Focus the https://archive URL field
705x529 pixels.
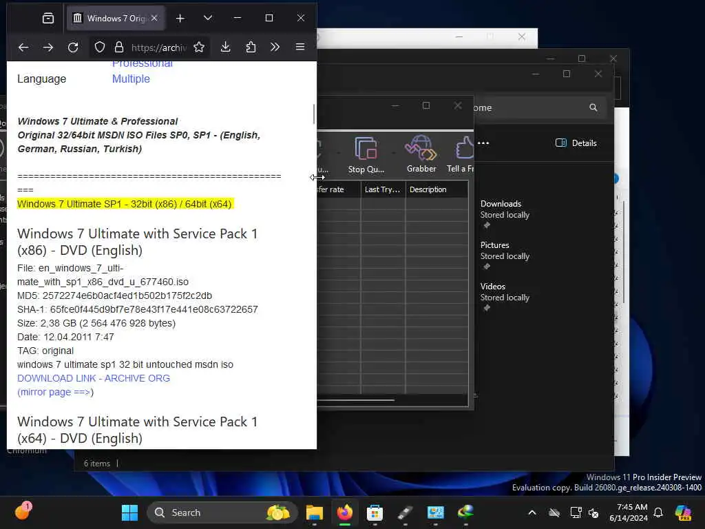[x=159, y=48]
